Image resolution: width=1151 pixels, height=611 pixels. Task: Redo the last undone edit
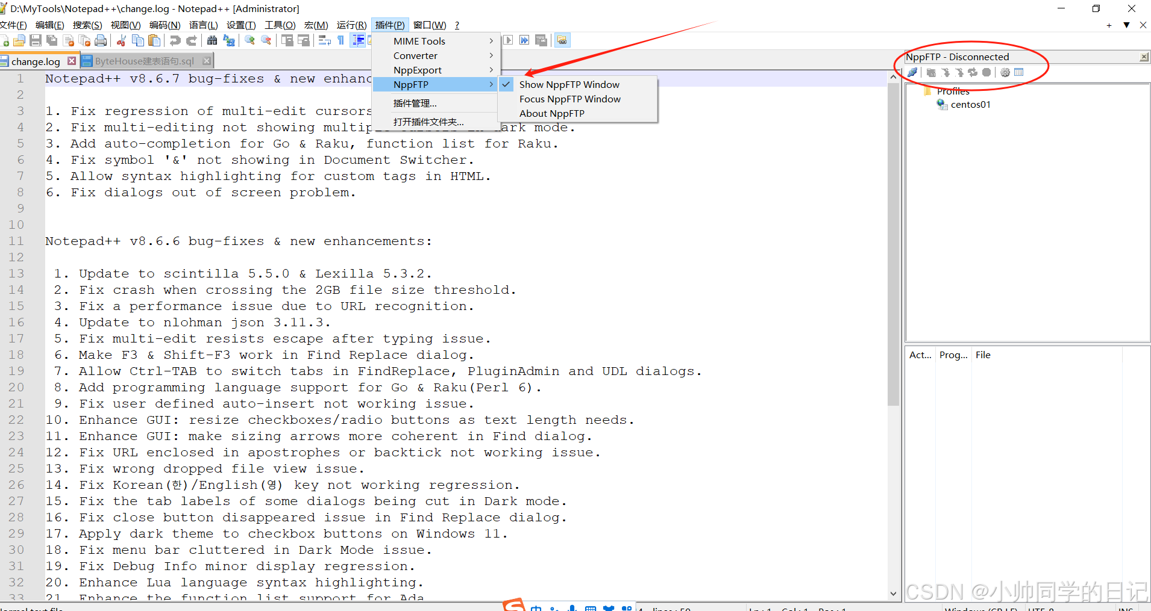191,40
